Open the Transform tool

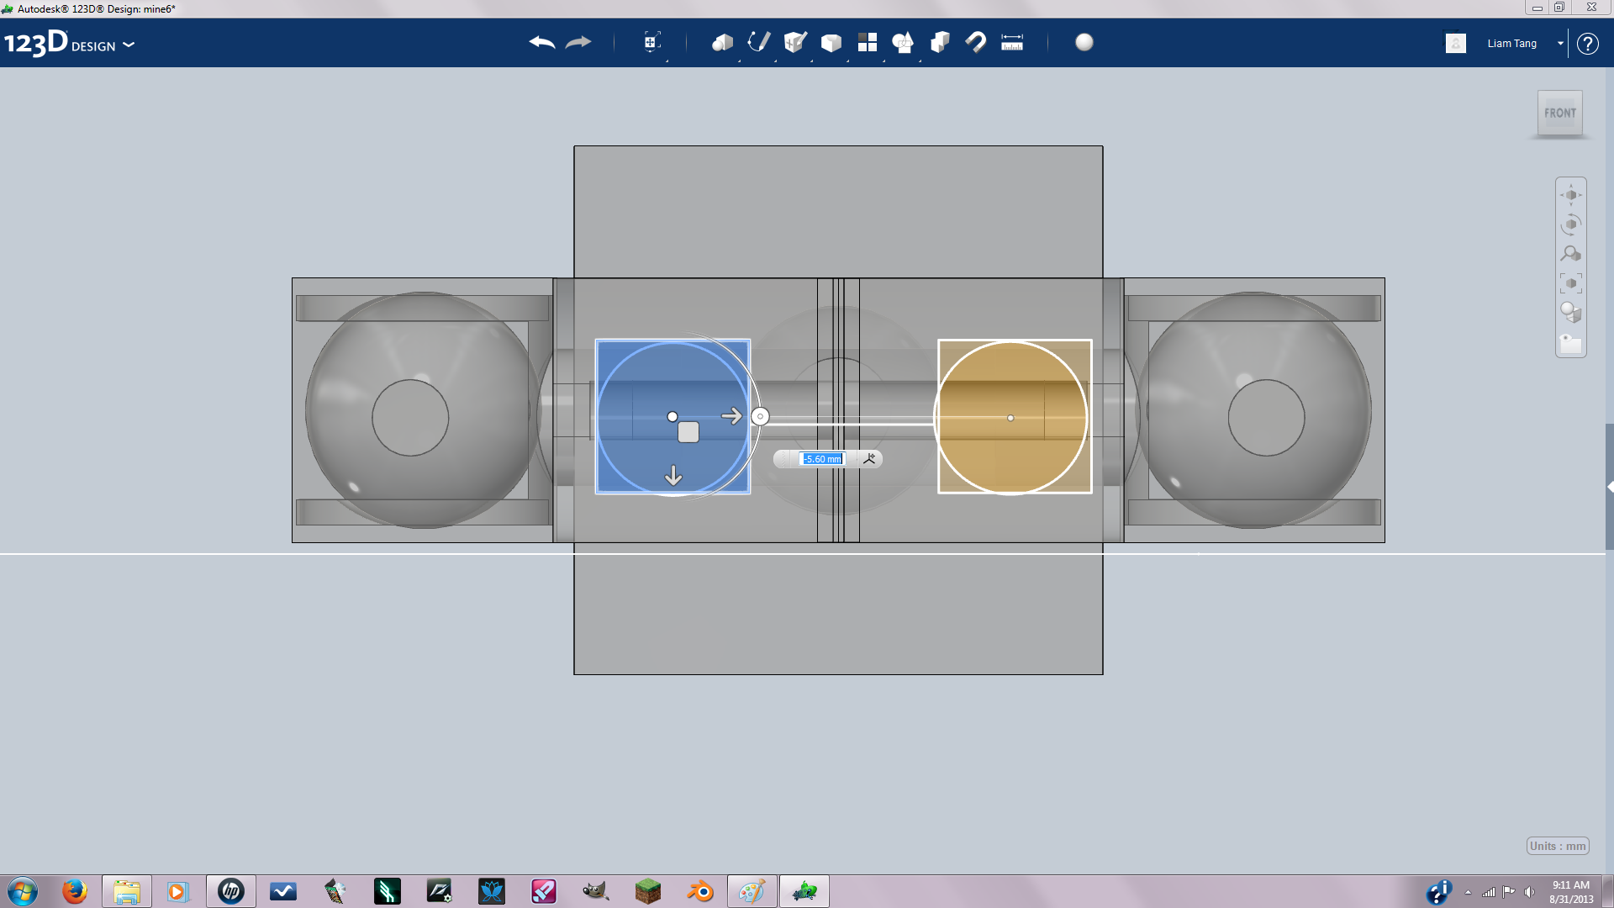pos(651,42)
